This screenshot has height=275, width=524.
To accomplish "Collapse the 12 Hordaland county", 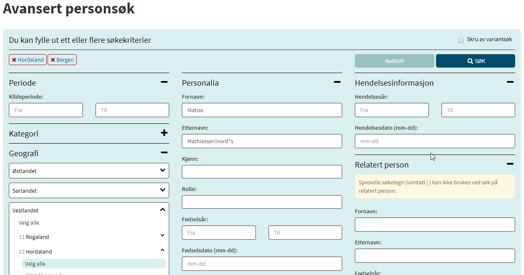I will (x=162, y=250).
